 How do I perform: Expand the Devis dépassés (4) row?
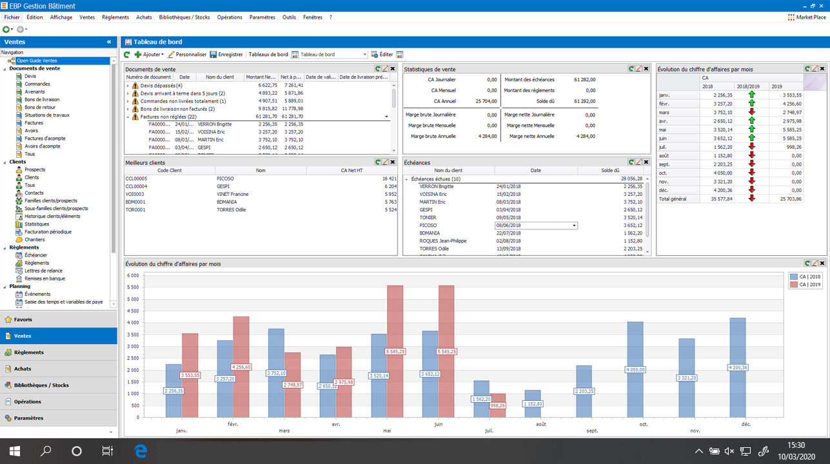pos(128,85)
